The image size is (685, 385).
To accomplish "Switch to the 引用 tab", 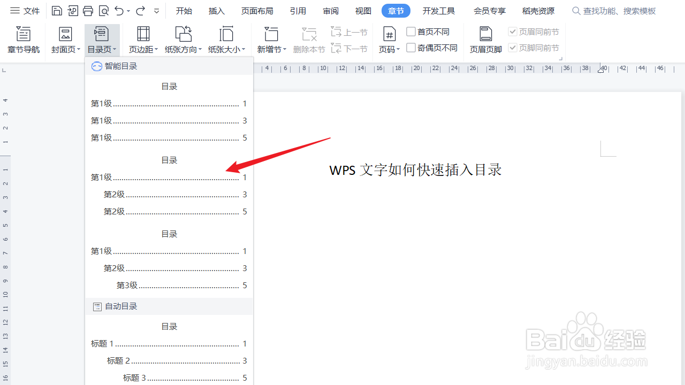I will 298,11.
